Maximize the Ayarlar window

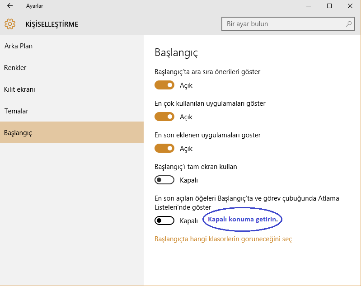coord(329,6)
